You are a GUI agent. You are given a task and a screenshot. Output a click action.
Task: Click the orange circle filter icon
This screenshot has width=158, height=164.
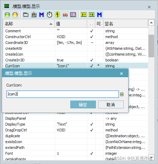[x=15, y=15]
